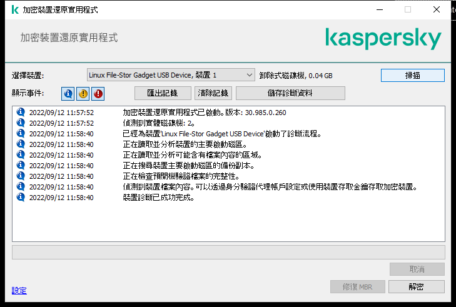Click info icon of version log entry
Viewport: 456px width, 307px height.
point(21,112)
